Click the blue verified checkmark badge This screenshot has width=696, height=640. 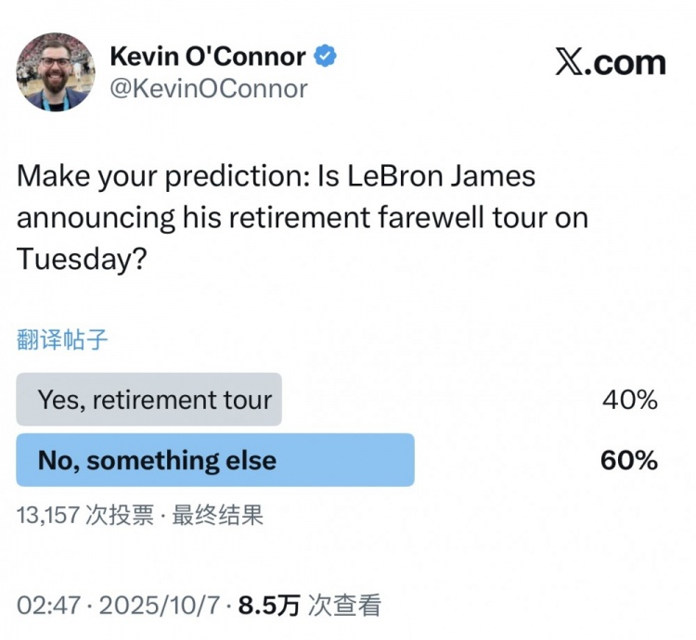click(x=325, y=57)
